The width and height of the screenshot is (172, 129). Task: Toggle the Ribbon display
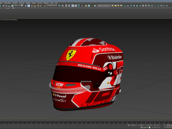click(x=73, y=6)
